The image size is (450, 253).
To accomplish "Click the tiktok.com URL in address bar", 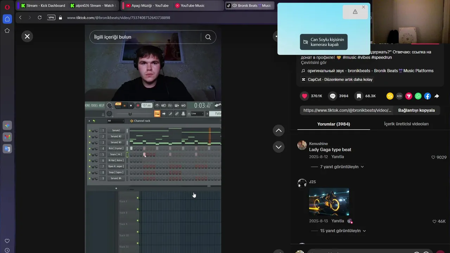I will coord(118,18).
